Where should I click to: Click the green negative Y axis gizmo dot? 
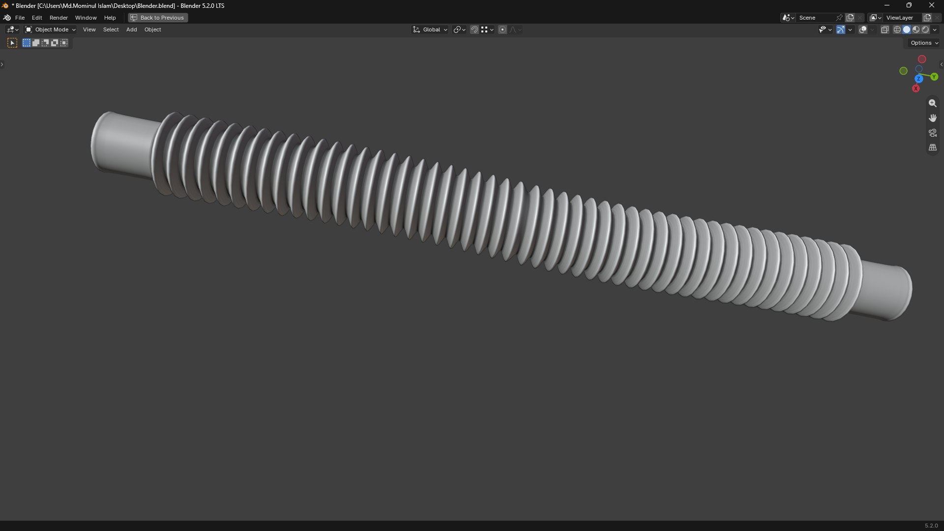click(x=903, y=71)
